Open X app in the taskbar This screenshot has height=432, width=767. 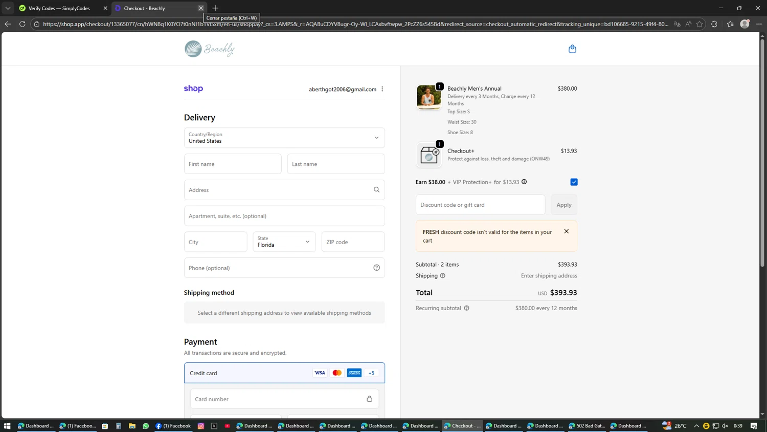(x=214, y=426)
